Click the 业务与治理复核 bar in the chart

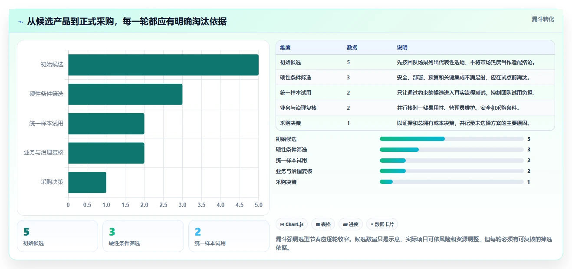106,153
